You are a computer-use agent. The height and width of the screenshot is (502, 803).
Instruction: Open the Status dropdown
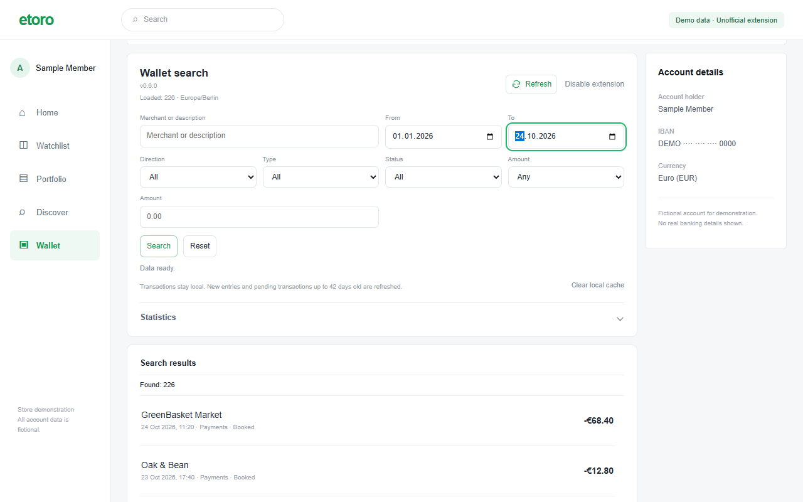444,177
